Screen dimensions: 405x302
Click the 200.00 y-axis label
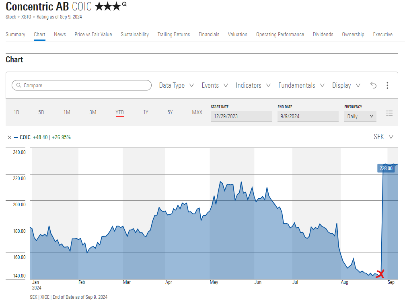tap(19, 205)
